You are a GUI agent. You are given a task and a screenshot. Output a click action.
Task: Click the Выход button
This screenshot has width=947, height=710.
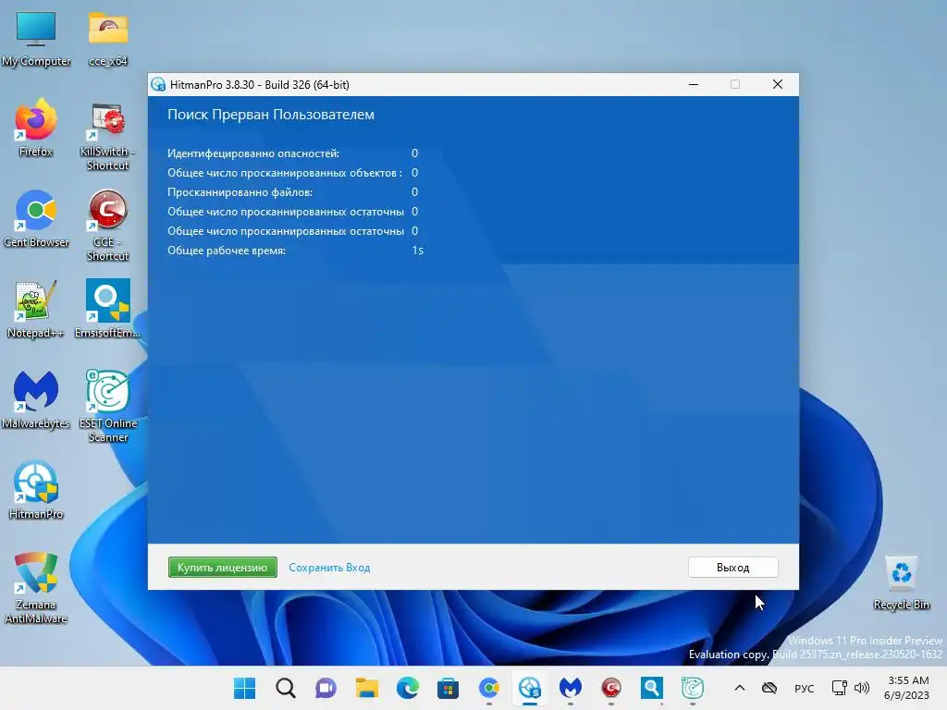click(x=732, y=568)
